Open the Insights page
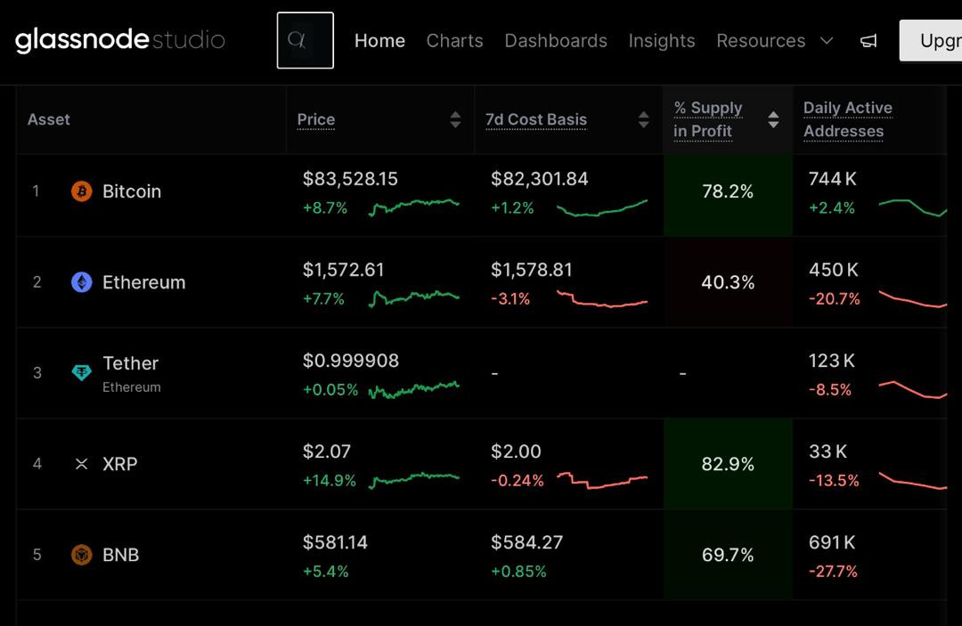The width and height of the screenshot is (962, 626). point(662,41)
